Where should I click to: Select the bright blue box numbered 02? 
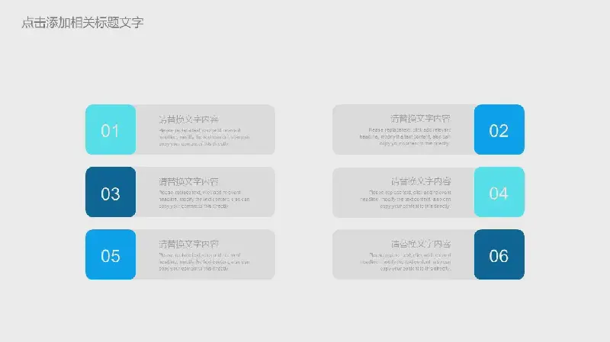499,130
